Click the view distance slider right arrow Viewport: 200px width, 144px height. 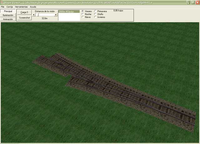pos(56,15)
